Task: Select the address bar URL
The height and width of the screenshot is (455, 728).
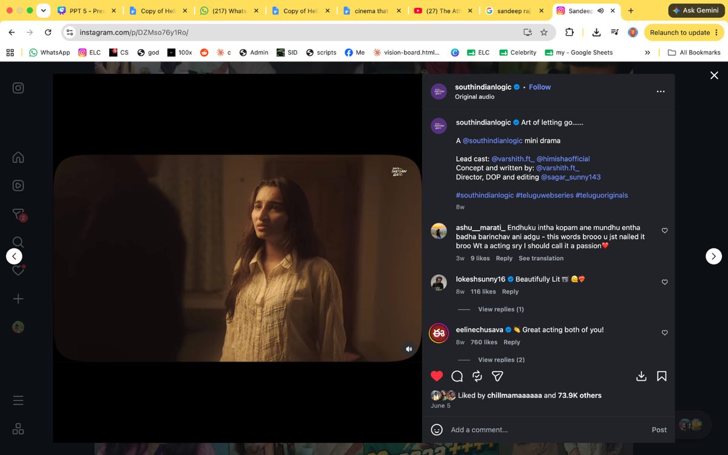Action: tap(133, 32)
